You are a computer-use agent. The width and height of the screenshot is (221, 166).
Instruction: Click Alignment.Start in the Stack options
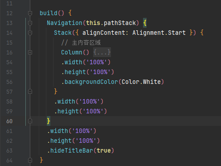point(159,33)
